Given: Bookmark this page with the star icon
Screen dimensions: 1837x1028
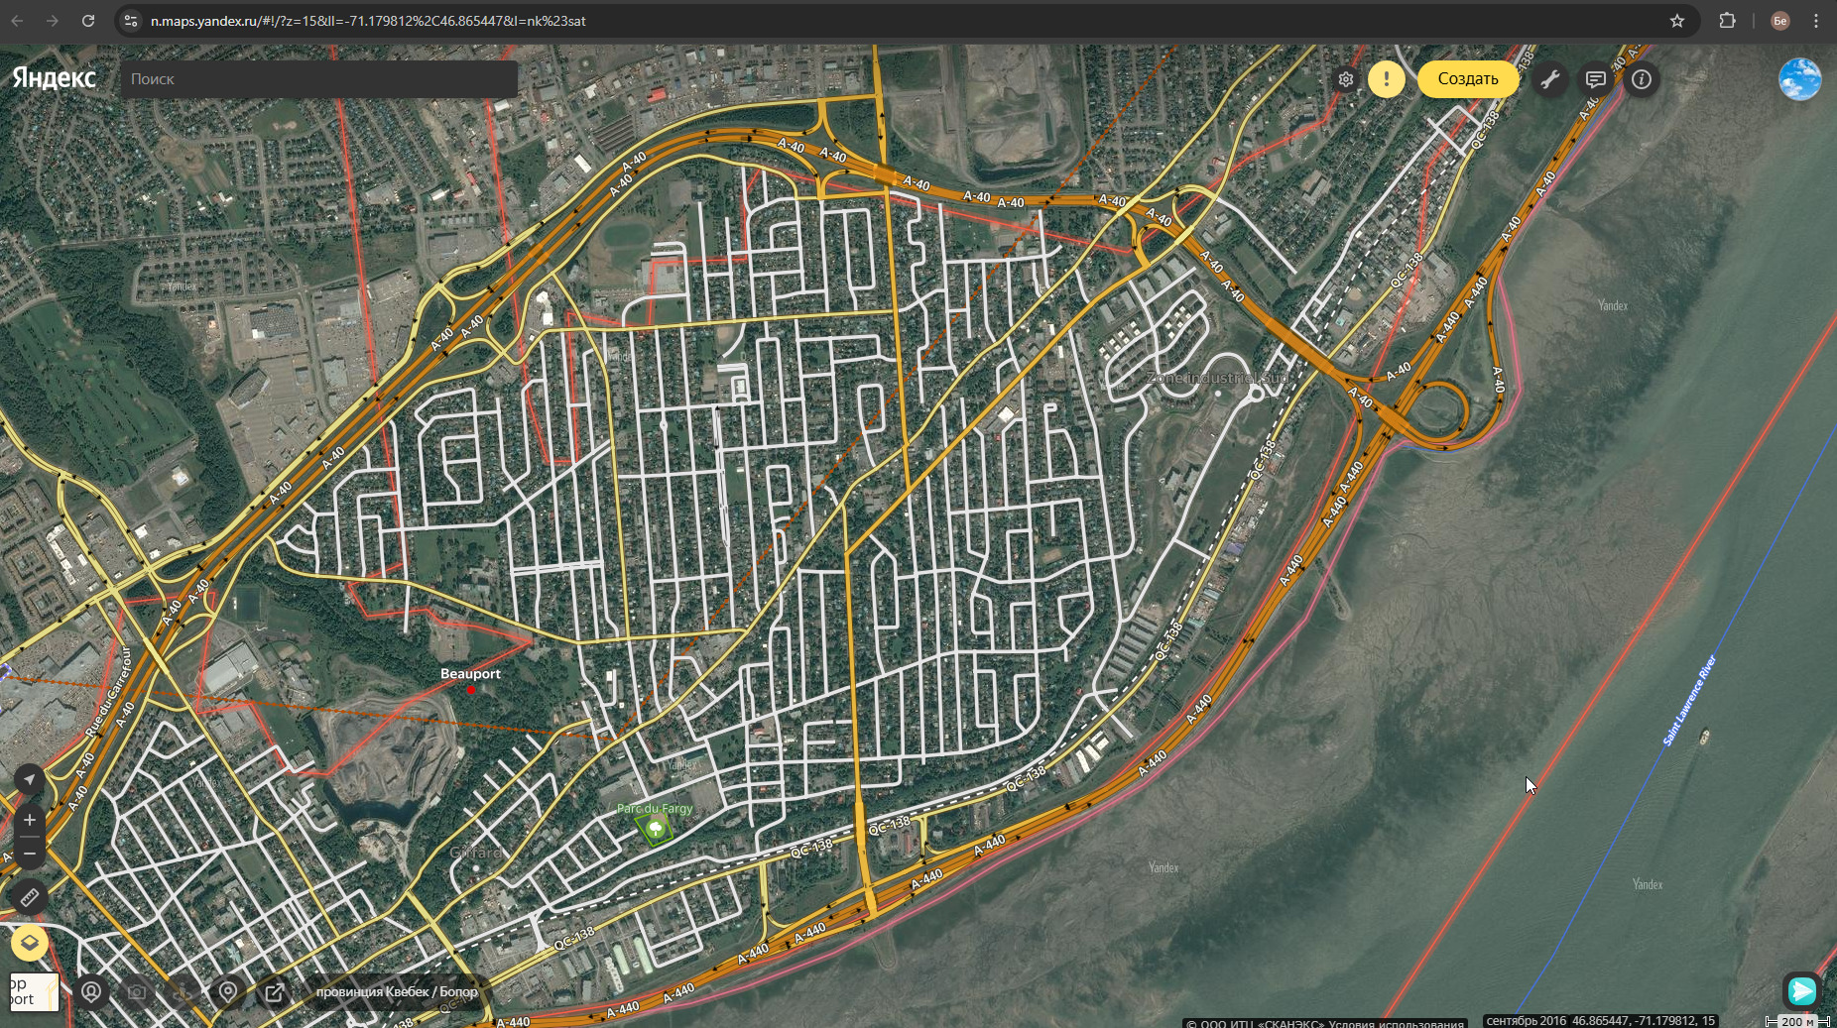Looking at the screenshot, I should (1676, 21).
